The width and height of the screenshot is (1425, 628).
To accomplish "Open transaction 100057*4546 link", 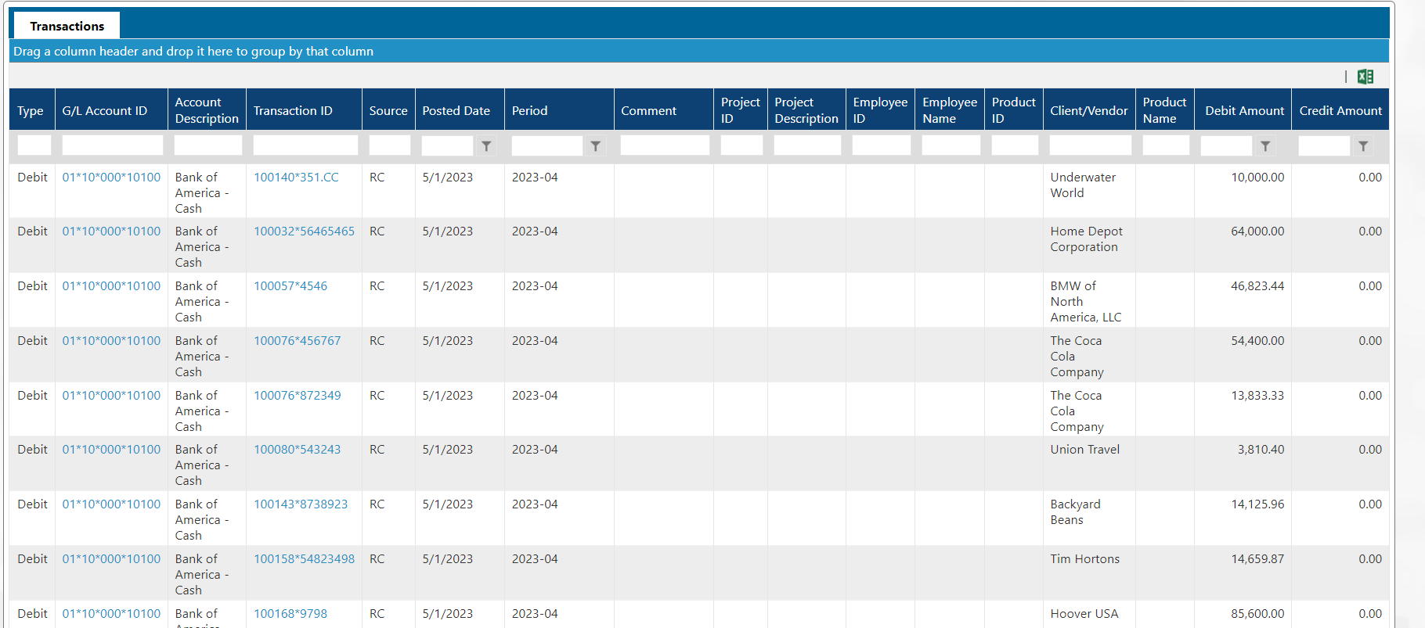I will [x=290, y=286].
